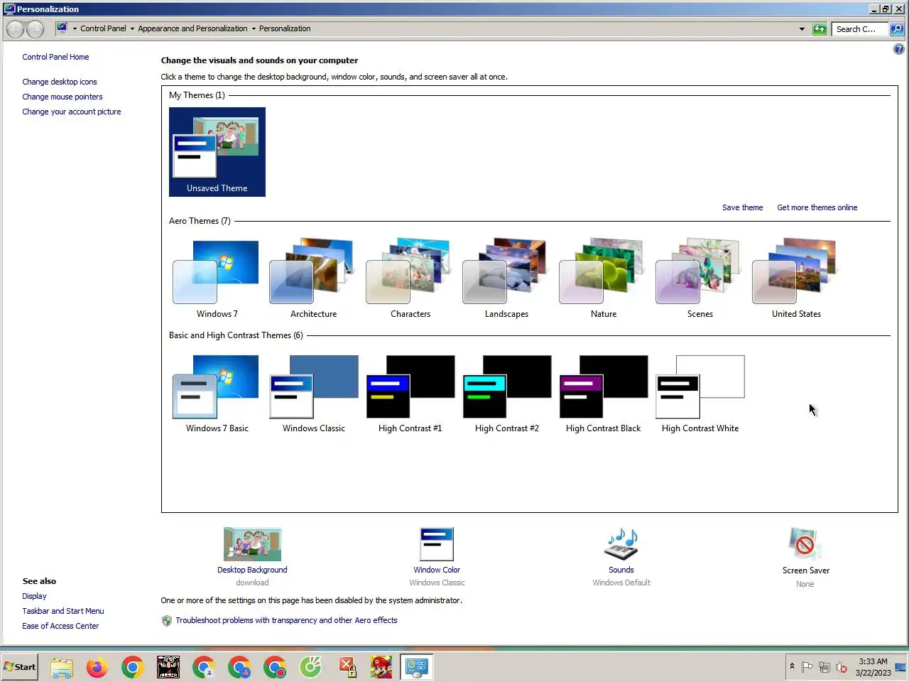
Task: Click 'Basic and High Contrast Themes (6)' heading
Action: pos(236,335)
